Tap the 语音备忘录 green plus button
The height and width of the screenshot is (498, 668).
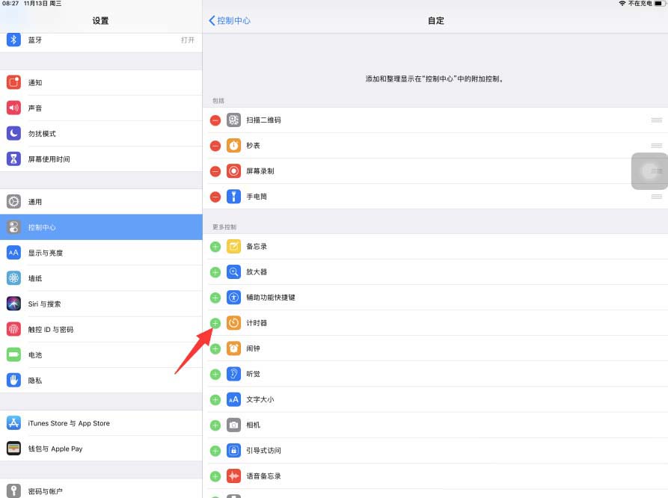coord(215,476)
